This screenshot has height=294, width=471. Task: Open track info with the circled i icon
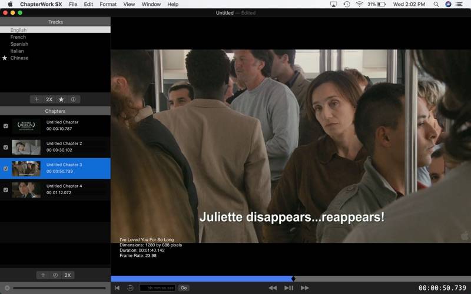pyautogui.click(x=73, y=99)
